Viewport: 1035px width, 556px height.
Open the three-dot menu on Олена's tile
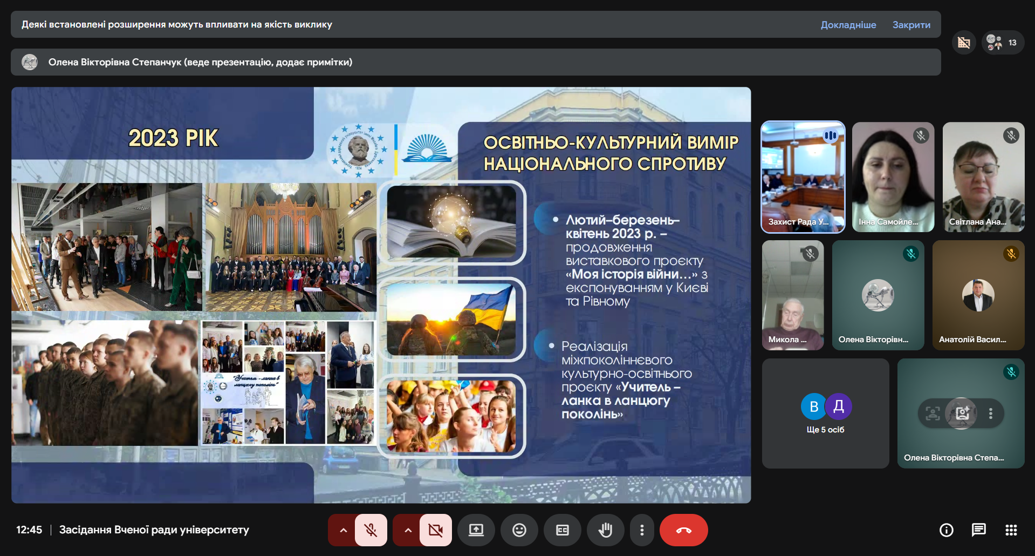(x=990, y=413)
